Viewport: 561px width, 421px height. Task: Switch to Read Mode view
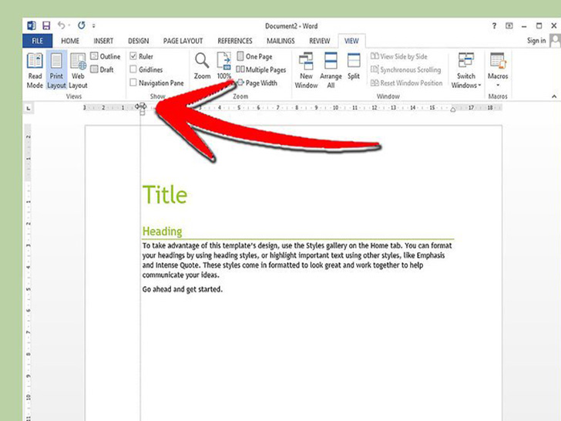pos(35,70)
